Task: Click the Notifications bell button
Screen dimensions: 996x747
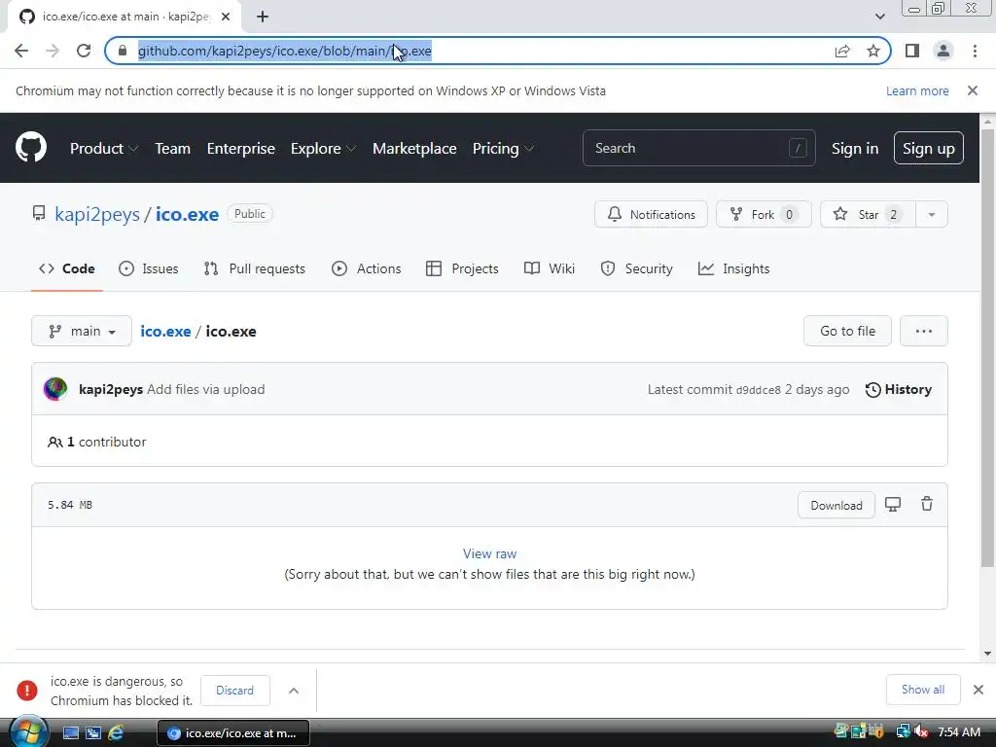Action: (x=651, y=214)
